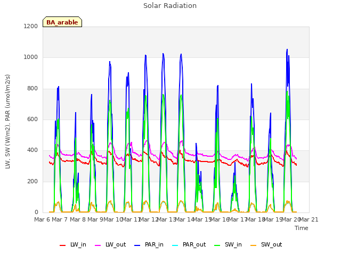
Task: Toggle the SW_in legend entry
Action: (x=228, y=244)
